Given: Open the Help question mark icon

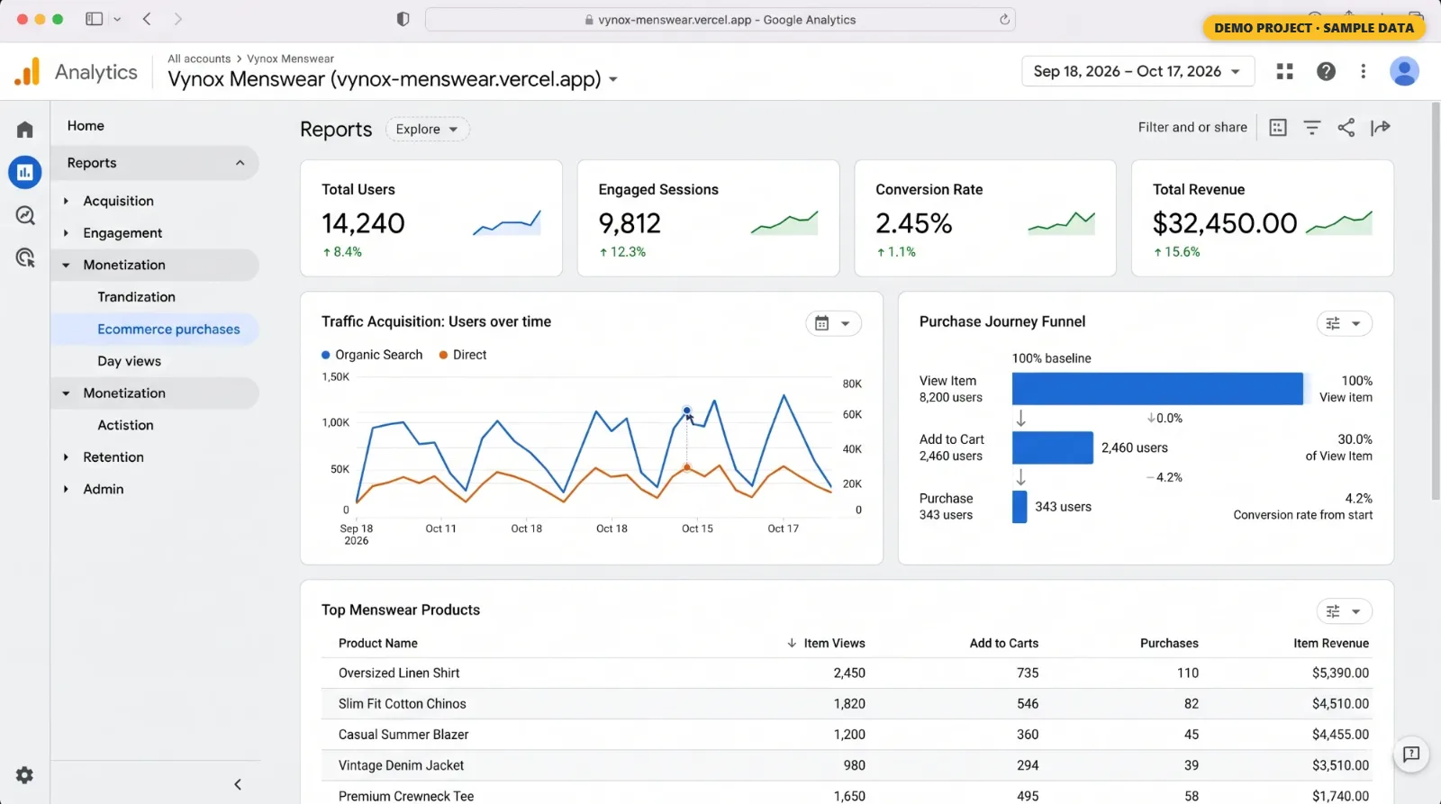Looking at the screenshot, I should [1326, 71].
